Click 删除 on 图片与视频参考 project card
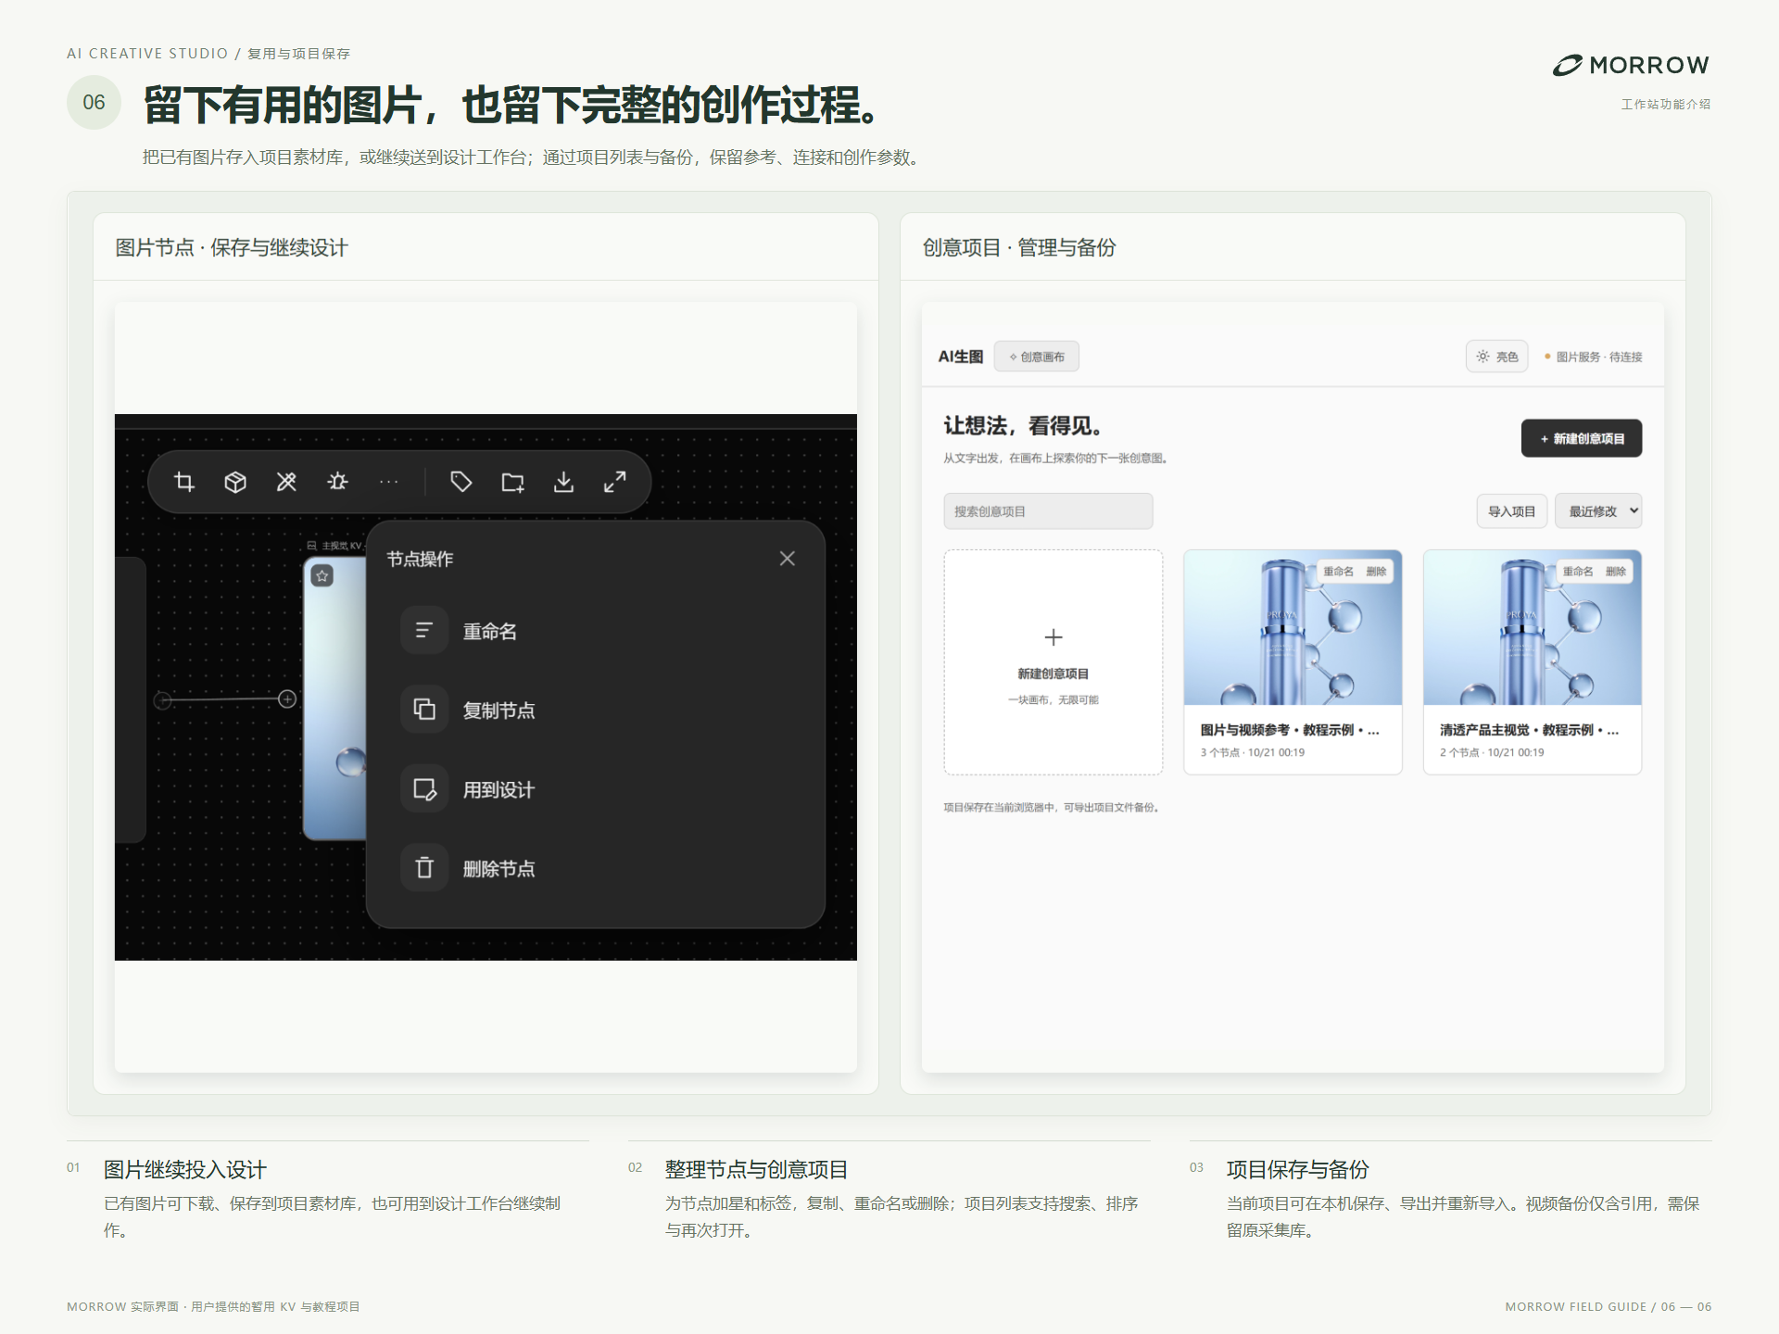The image size is (1779, 1334). click(x=1377, y=572)
